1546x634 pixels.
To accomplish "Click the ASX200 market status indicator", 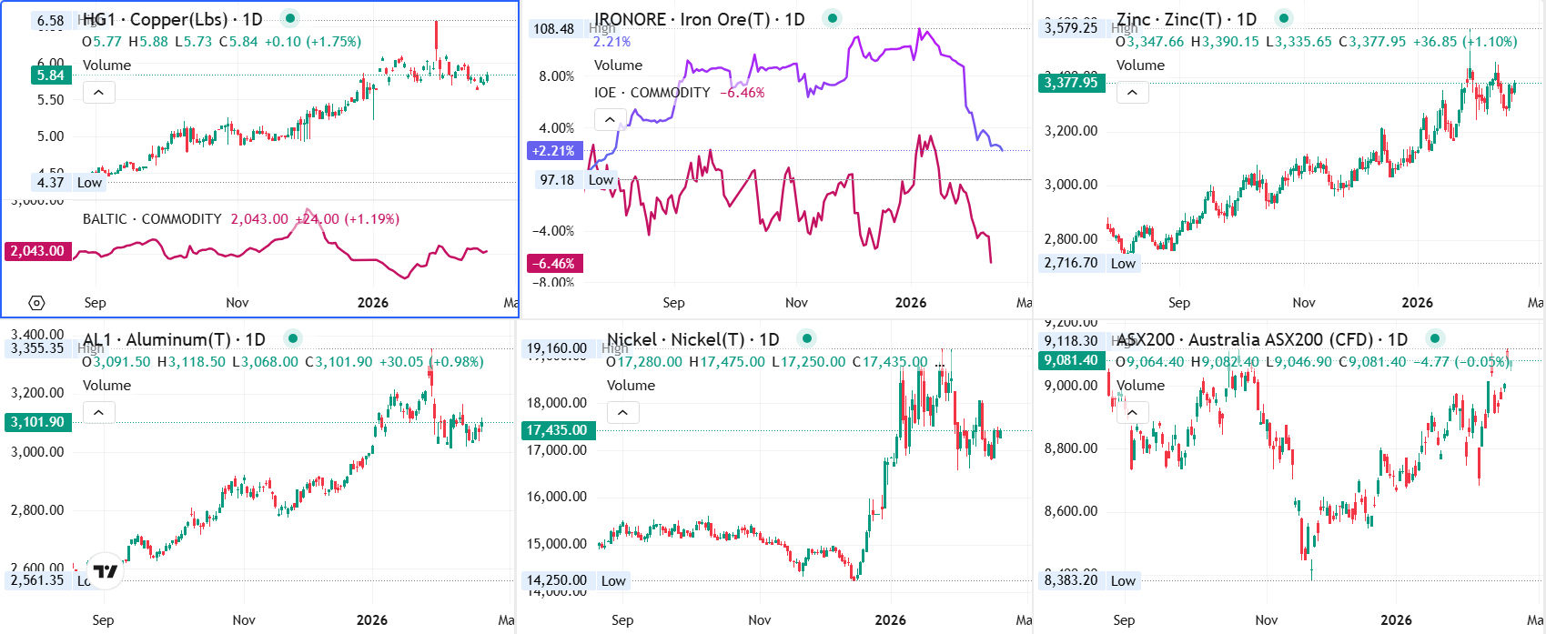I will tap(1434, 338).
